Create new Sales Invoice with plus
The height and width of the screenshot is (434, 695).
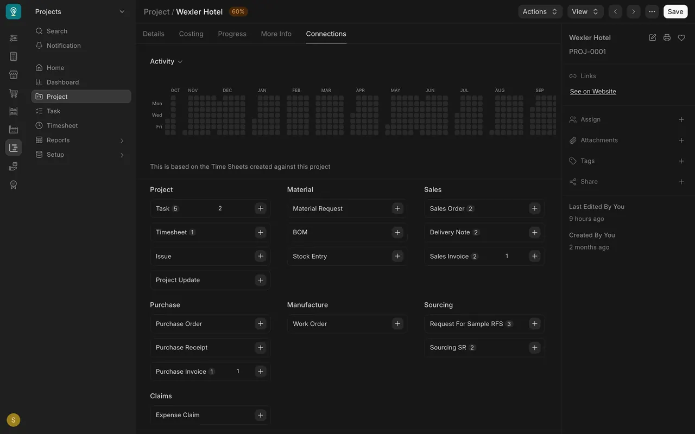[535, 256]
